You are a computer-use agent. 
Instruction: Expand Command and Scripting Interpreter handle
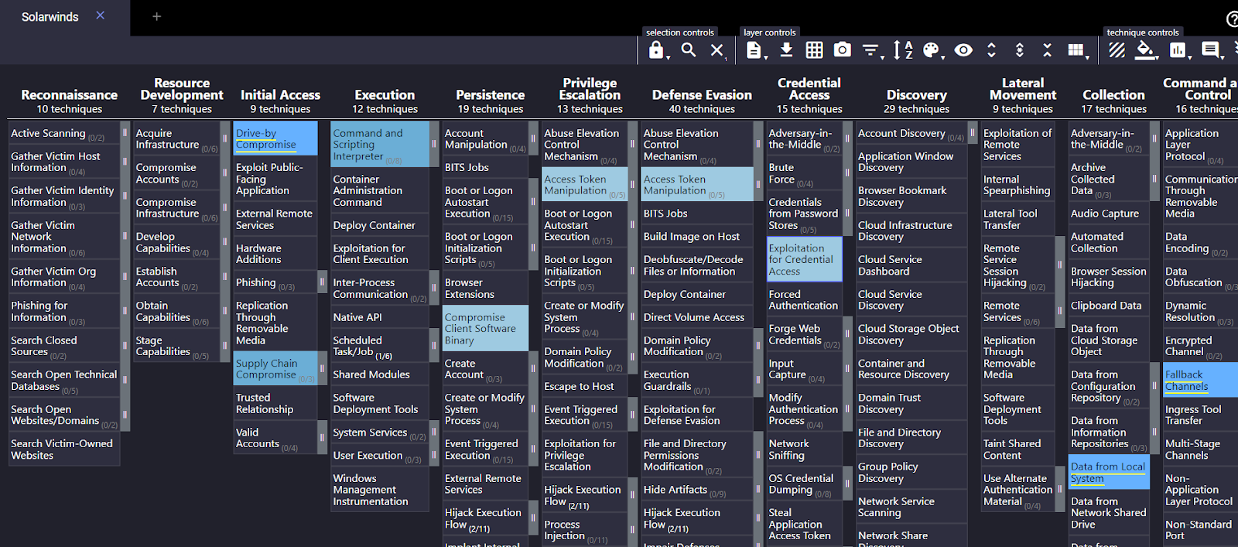tap(434, 144)
